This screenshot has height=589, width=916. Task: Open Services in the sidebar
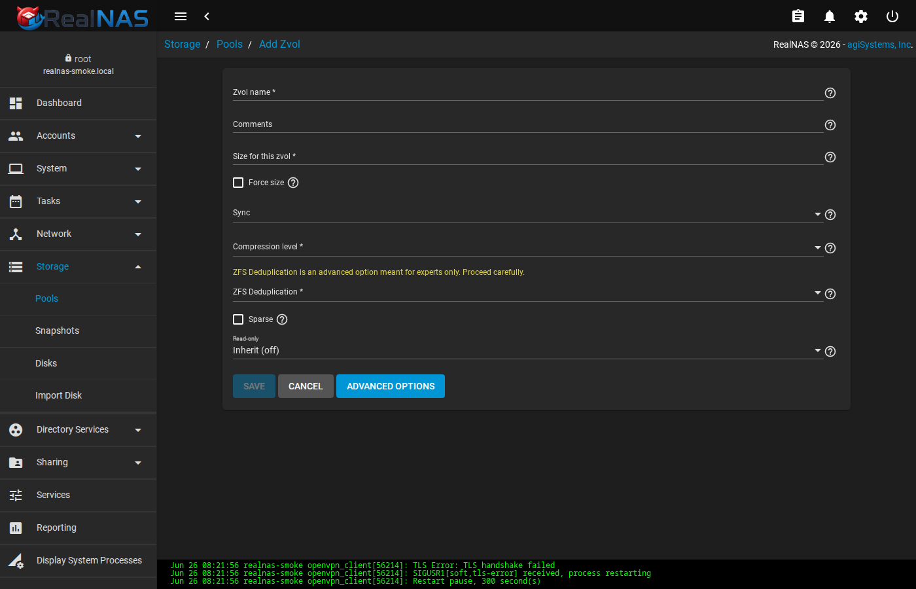tap(79, 495)
